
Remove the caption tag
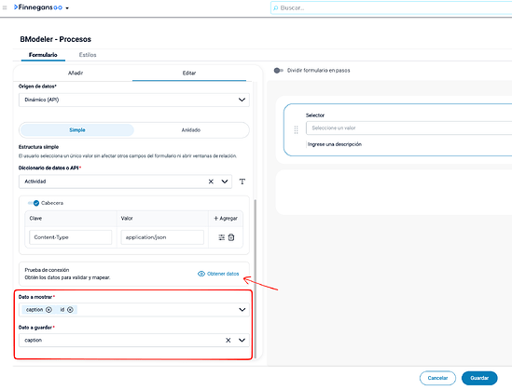click(48, 310)
